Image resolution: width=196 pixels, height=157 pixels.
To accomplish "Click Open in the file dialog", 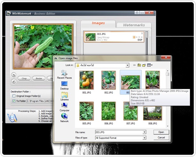I will pyautogui.click(x=161, y=132).
